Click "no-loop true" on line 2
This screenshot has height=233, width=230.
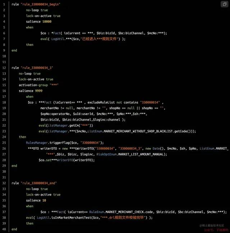37,10
